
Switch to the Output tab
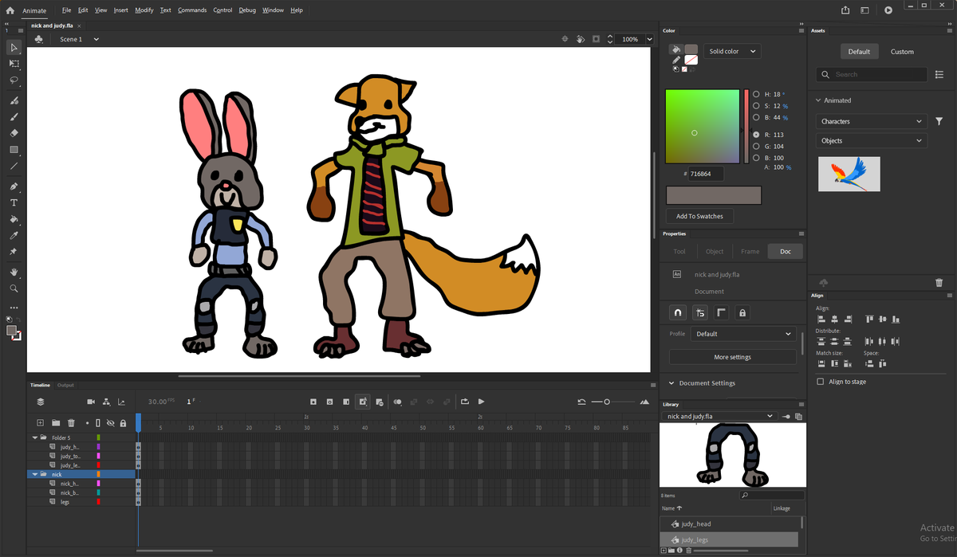click(x=65, y=385)
